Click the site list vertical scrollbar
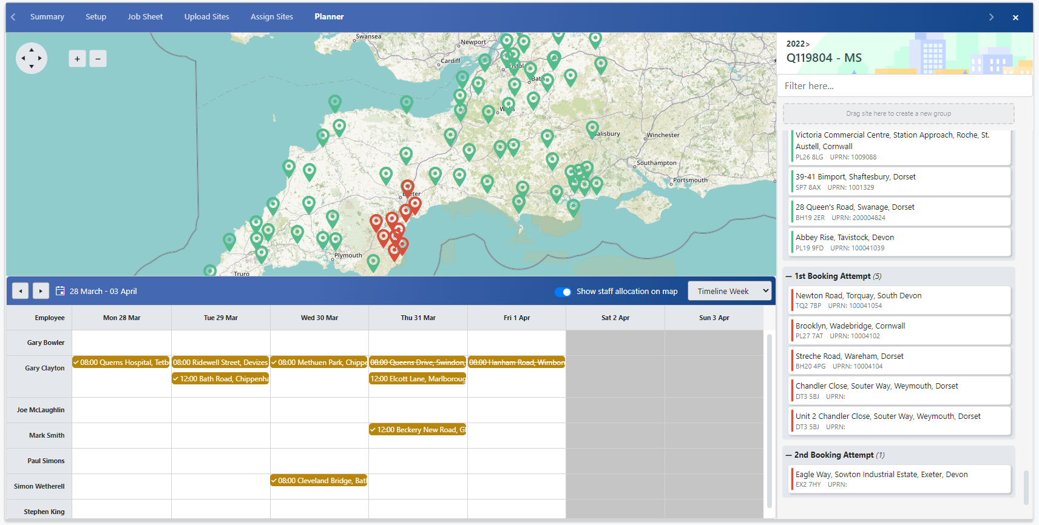This screenshot has width=1039, height=525. tap(1026, 487)
